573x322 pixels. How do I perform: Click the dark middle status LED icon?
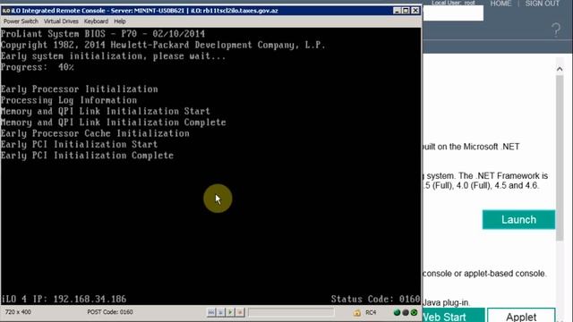click(x=406, y=312)
